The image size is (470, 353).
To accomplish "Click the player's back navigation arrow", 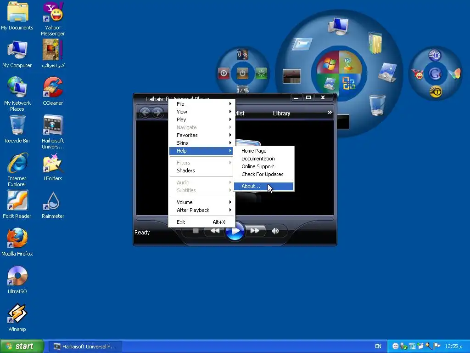I will pos(145,113).
